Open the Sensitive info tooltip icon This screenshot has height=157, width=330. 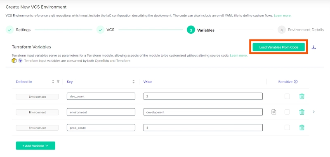[x=295, y=82]
